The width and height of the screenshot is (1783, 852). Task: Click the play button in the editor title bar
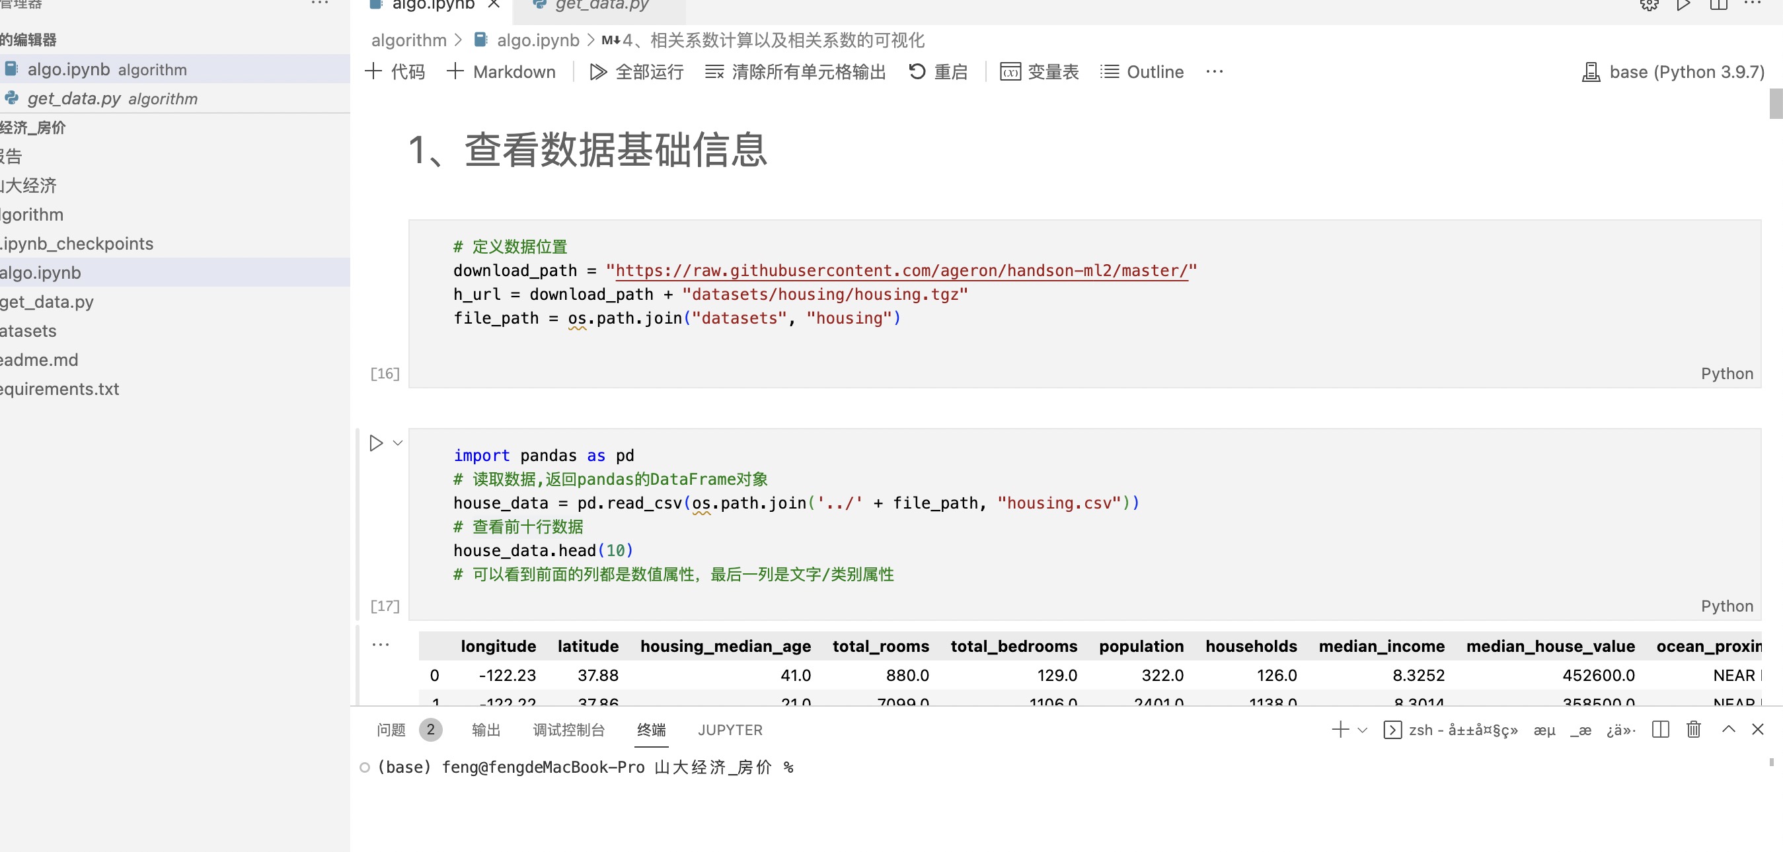[x=1683, y=4]
